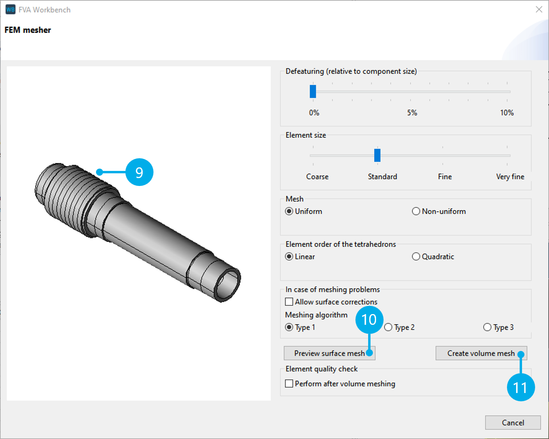Click the blue callout marker 9
Image resolution: width=549 pixels, height=439 pixels.
(x=140, y=172)
